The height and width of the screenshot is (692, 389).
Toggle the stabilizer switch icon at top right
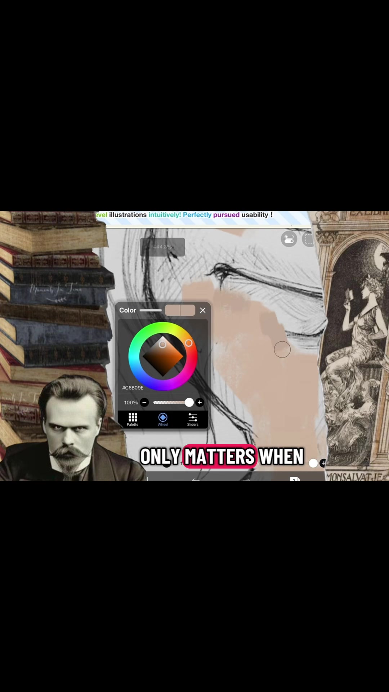coord(289,239)
